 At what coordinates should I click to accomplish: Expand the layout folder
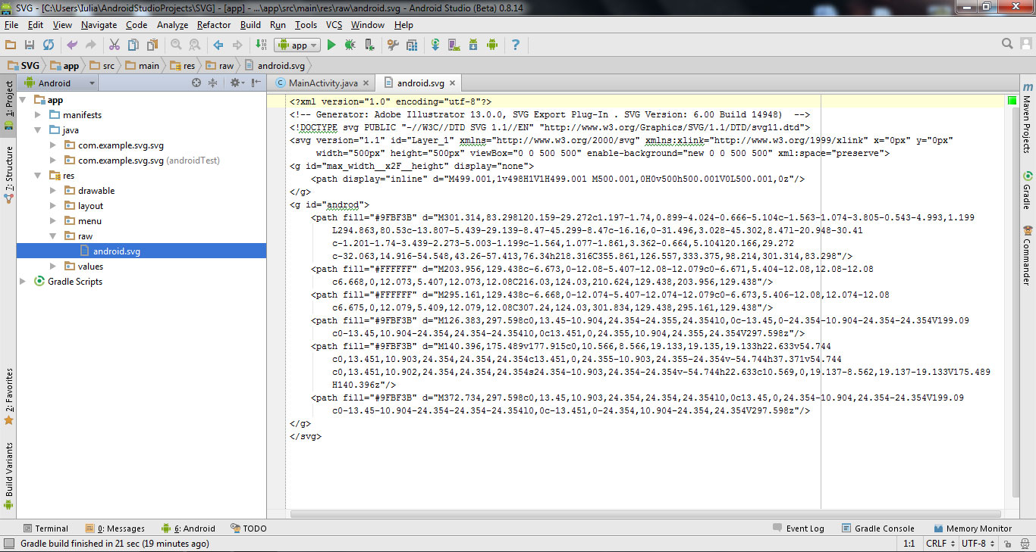[53, 206]
